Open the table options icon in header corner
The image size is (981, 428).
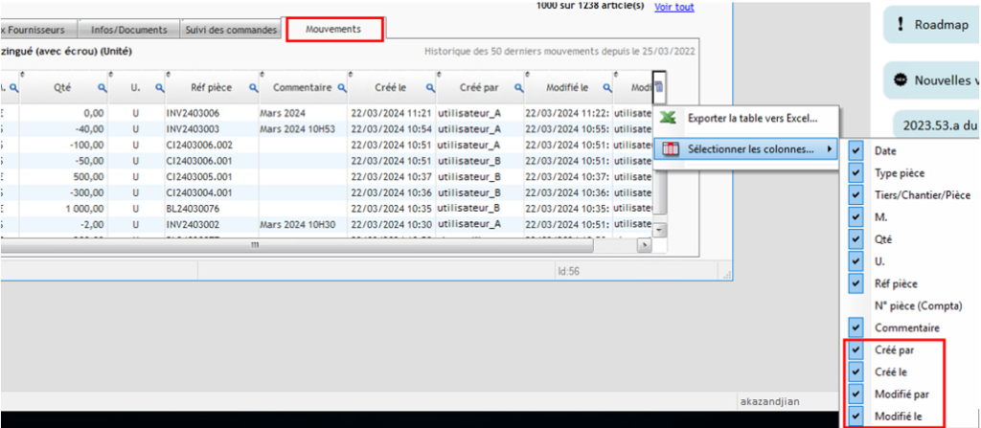pos(659,87)
